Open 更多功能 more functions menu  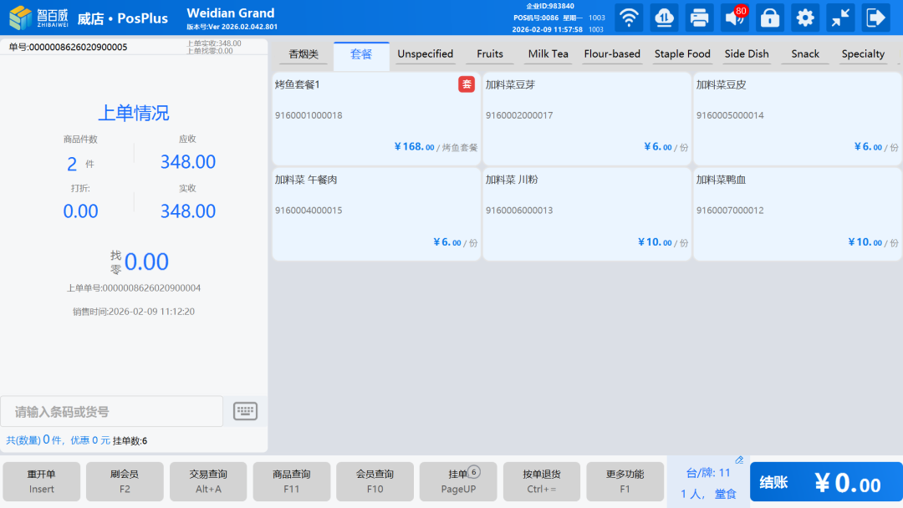625,481
